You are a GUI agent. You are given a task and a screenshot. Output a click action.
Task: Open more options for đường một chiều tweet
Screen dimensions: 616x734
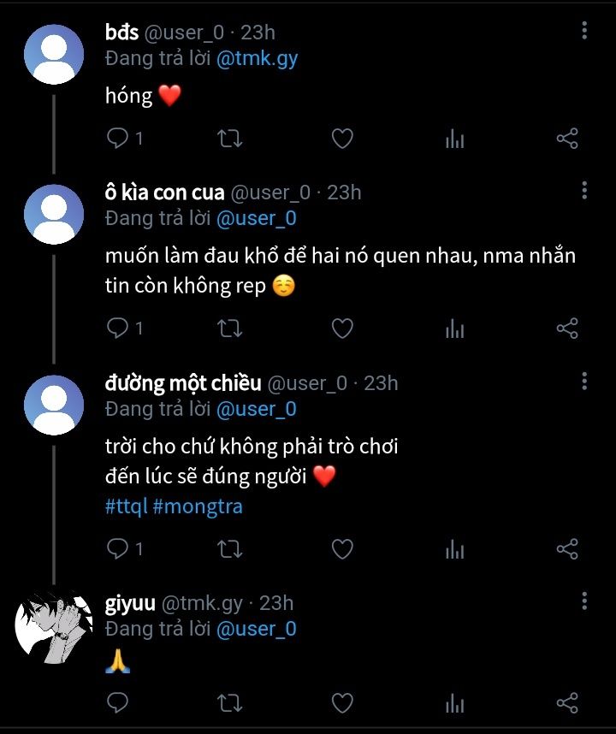[x=584, y=381]
